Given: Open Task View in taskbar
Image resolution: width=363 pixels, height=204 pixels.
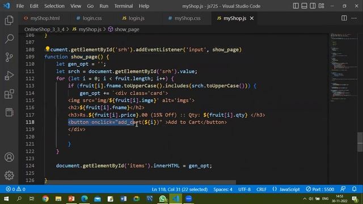Looking at the screenshot, I should pyautogui.click(x=32, y=199).
